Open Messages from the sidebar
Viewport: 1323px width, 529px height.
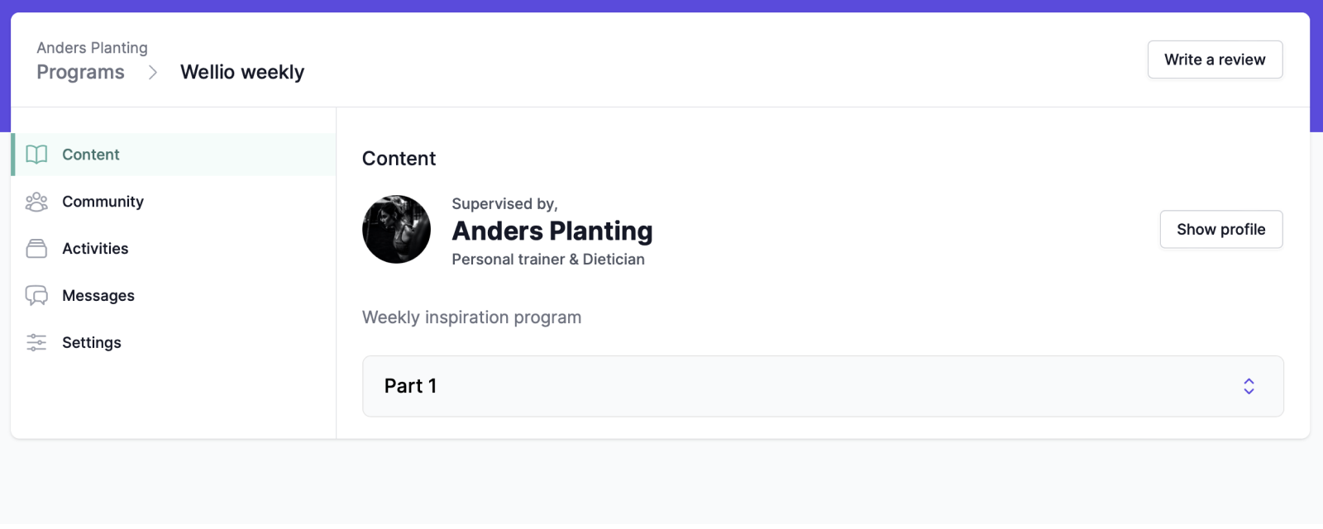174,296
